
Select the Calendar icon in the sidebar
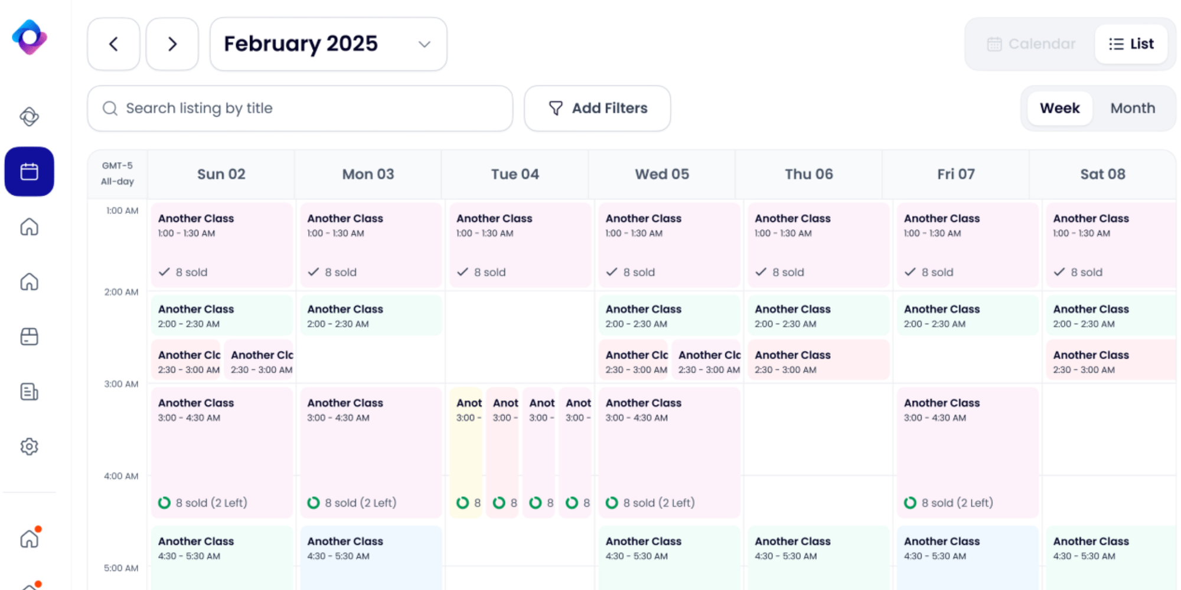[29, 171]
